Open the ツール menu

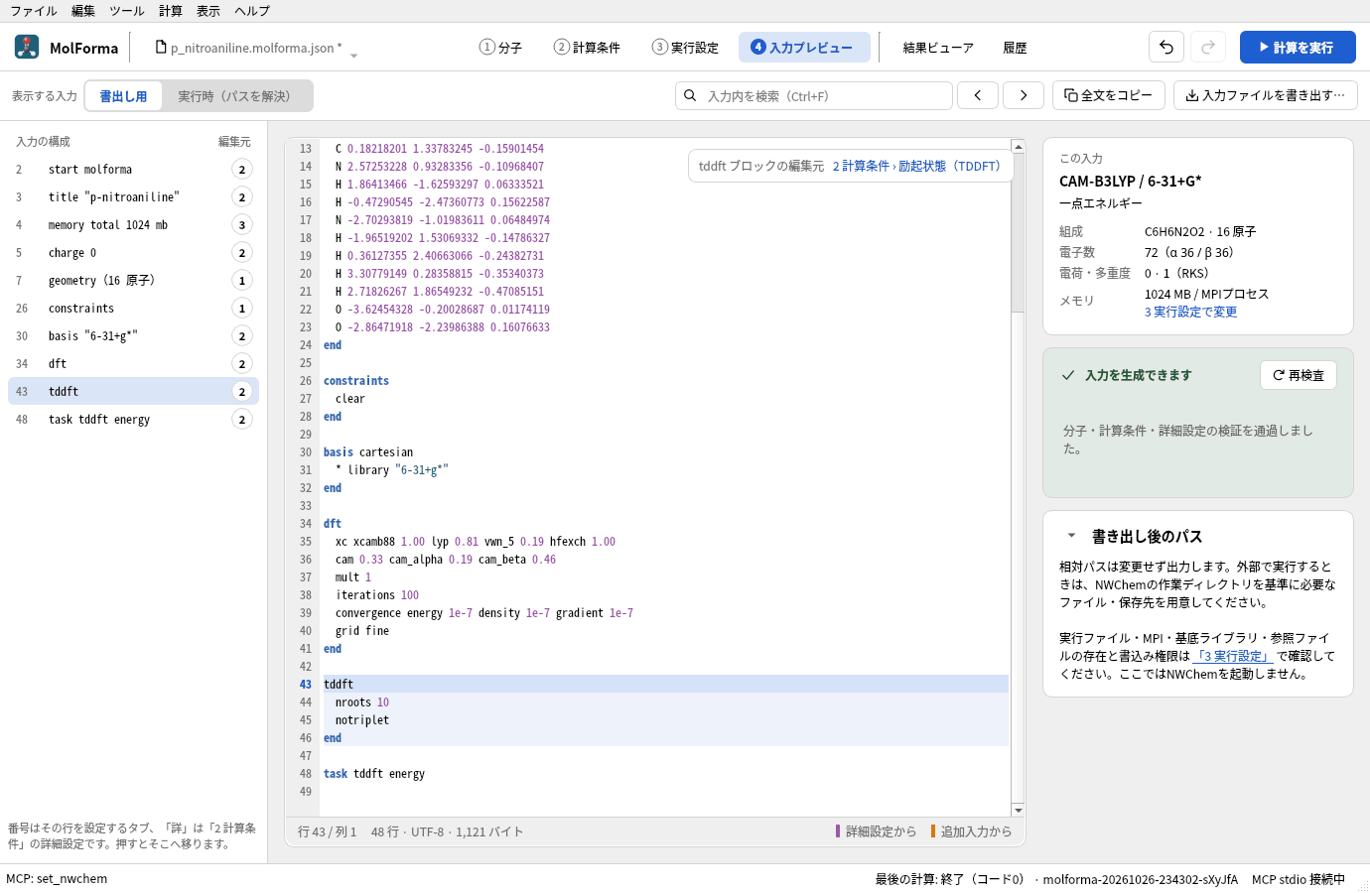click(x=126, y=11)
